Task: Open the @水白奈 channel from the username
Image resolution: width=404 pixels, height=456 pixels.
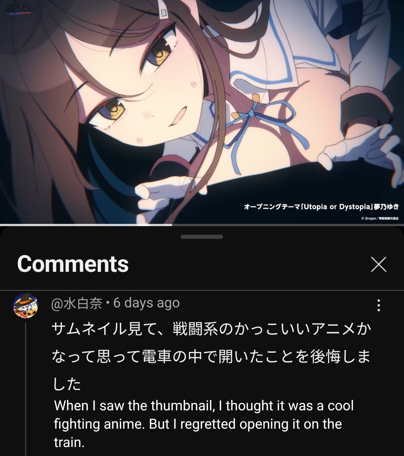Action: (x=77, y=303)
